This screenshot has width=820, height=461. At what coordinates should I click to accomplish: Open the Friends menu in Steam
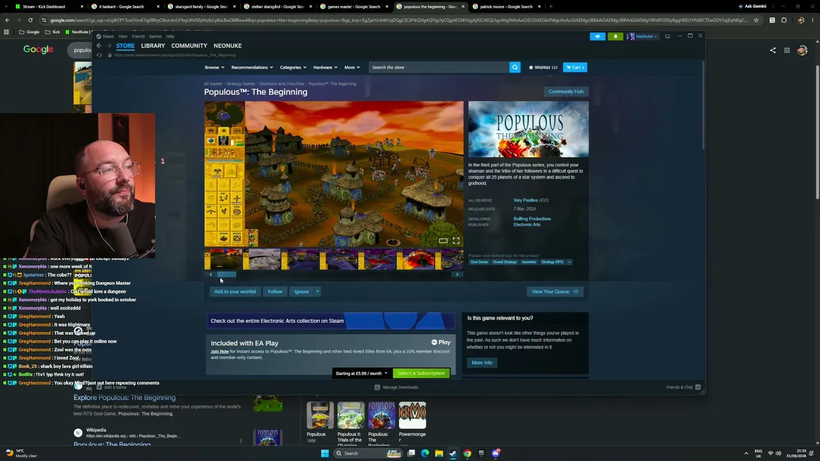(138, 36)
